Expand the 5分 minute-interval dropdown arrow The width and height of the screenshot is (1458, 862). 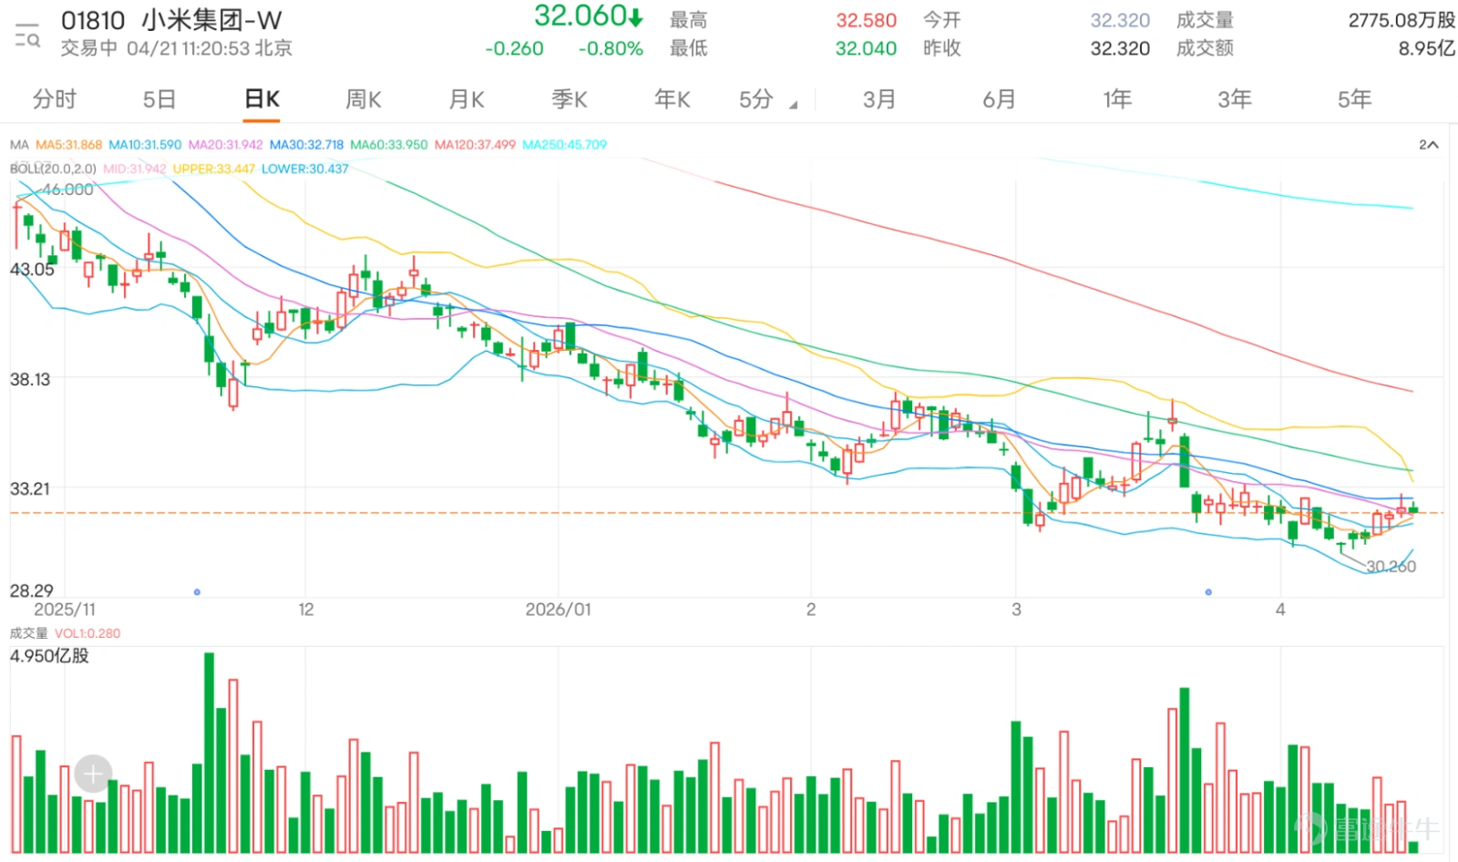coord(793,105)
